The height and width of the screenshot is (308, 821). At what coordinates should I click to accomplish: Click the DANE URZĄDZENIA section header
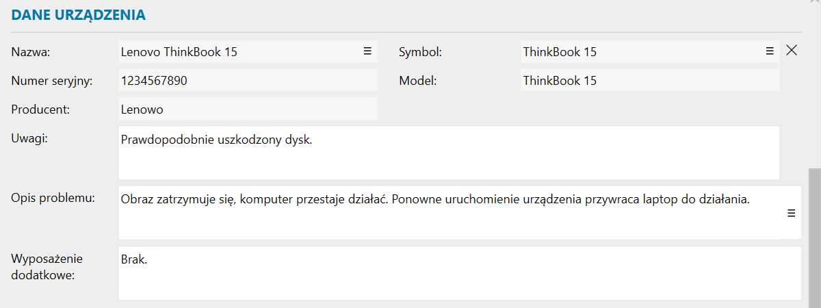78,14
